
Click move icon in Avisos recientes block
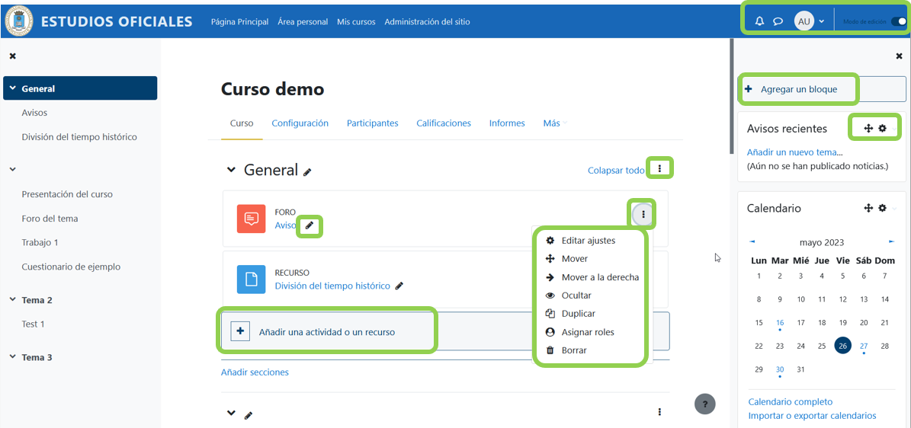[x=868, y=129]
